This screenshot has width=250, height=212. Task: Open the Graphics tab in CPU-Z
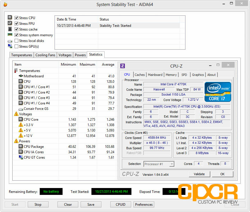tap(198, 75)
